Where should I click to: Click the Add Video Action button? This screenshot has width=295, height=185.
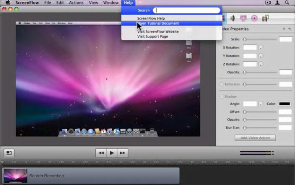coord(255,138)
